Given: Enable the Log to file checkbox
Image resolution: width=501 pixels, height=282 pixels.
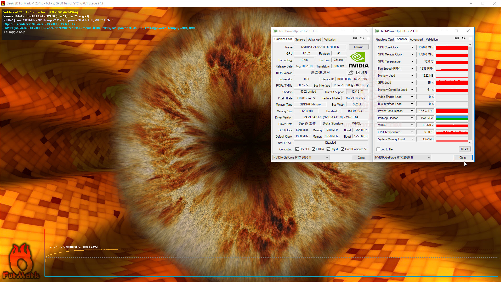Looking at the screenshot, I should 378,149.
